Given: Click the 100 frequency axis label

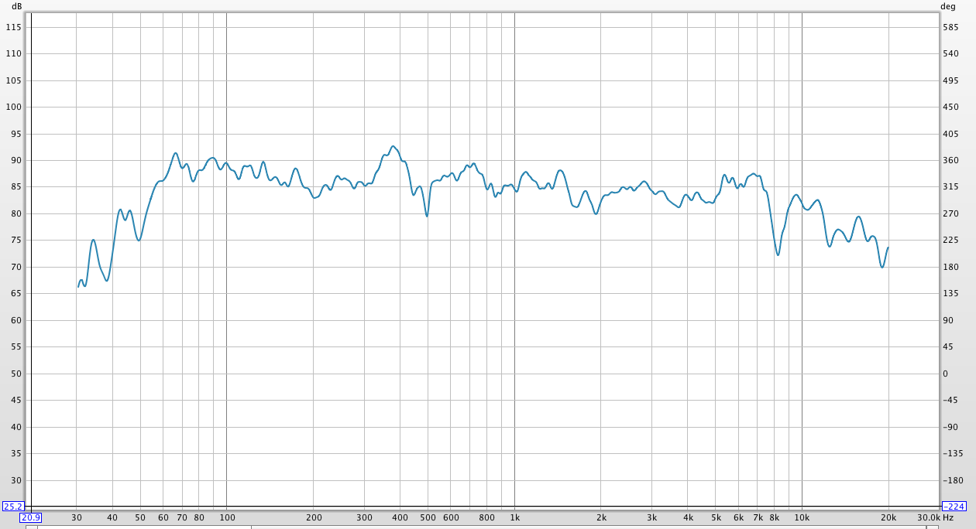Looking at the screenshot, I should coord(227,517).
